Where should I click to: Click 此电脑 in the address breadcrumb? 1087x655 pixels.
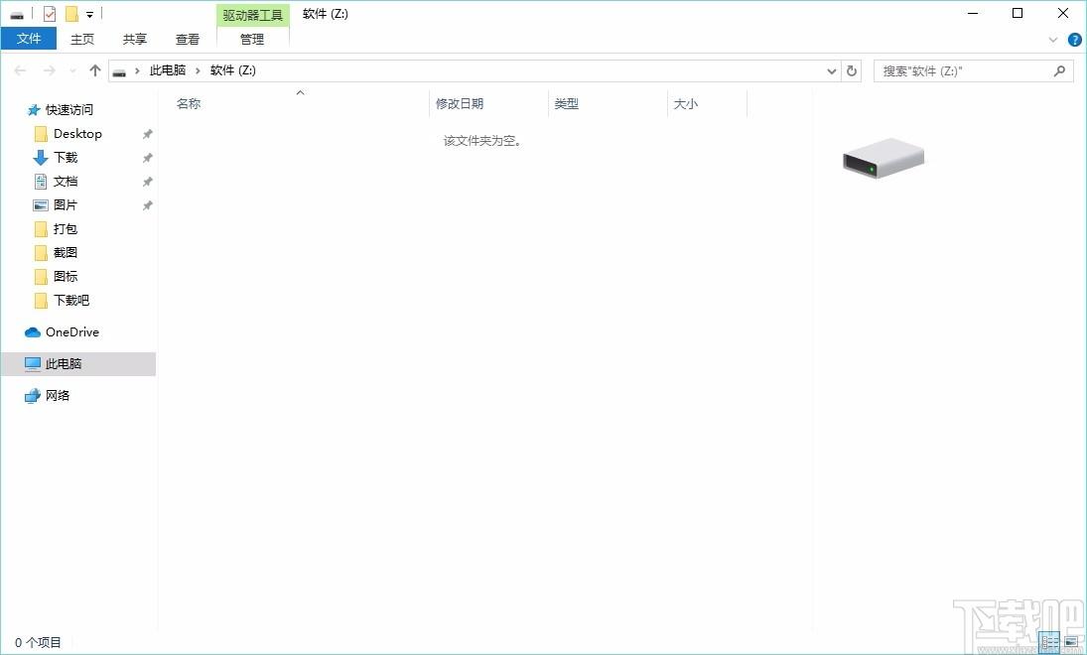[168, 70]
